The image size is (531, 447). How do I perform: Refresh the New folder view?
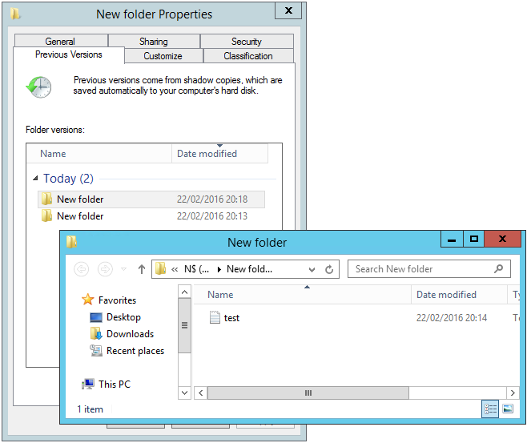click(329, 269)
